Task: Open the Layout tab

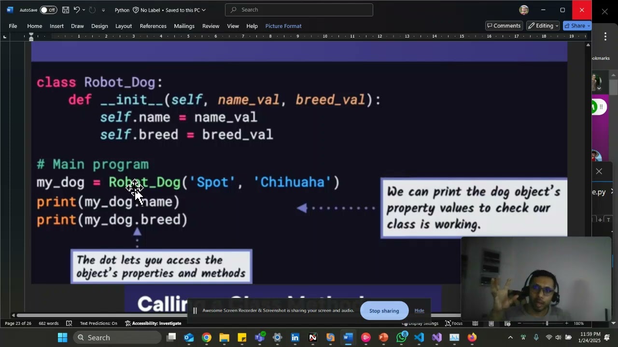Action: coord(124,26)
